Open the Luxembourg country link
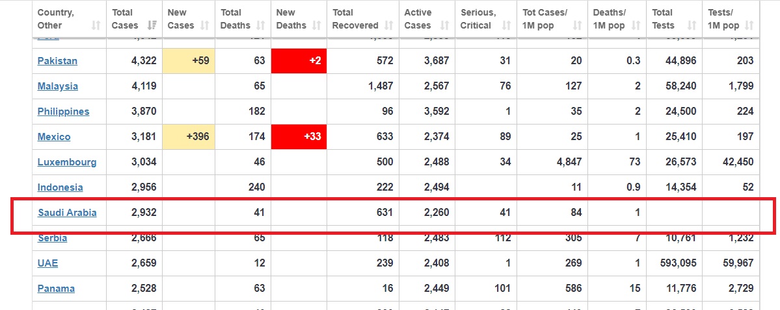 (x=66, y=162)
